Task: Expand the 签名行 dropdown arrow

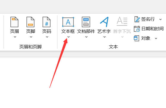Action: tap(160, 19)
